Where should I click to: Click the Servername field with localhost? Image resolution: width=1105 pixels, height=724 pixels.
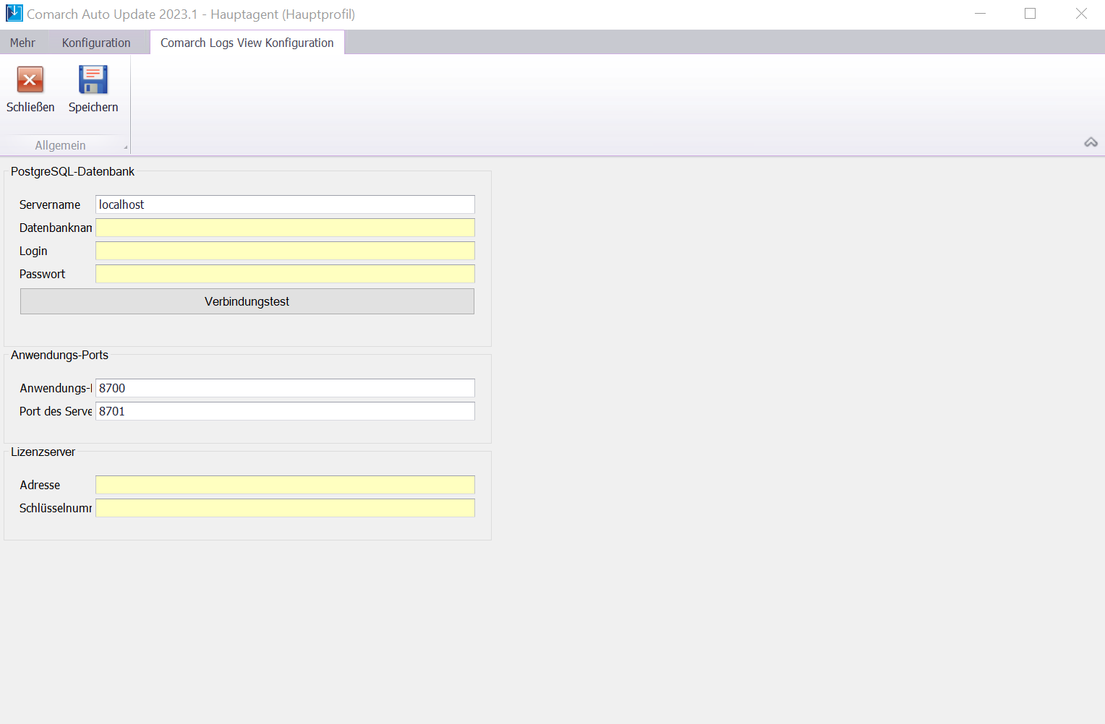285,204
